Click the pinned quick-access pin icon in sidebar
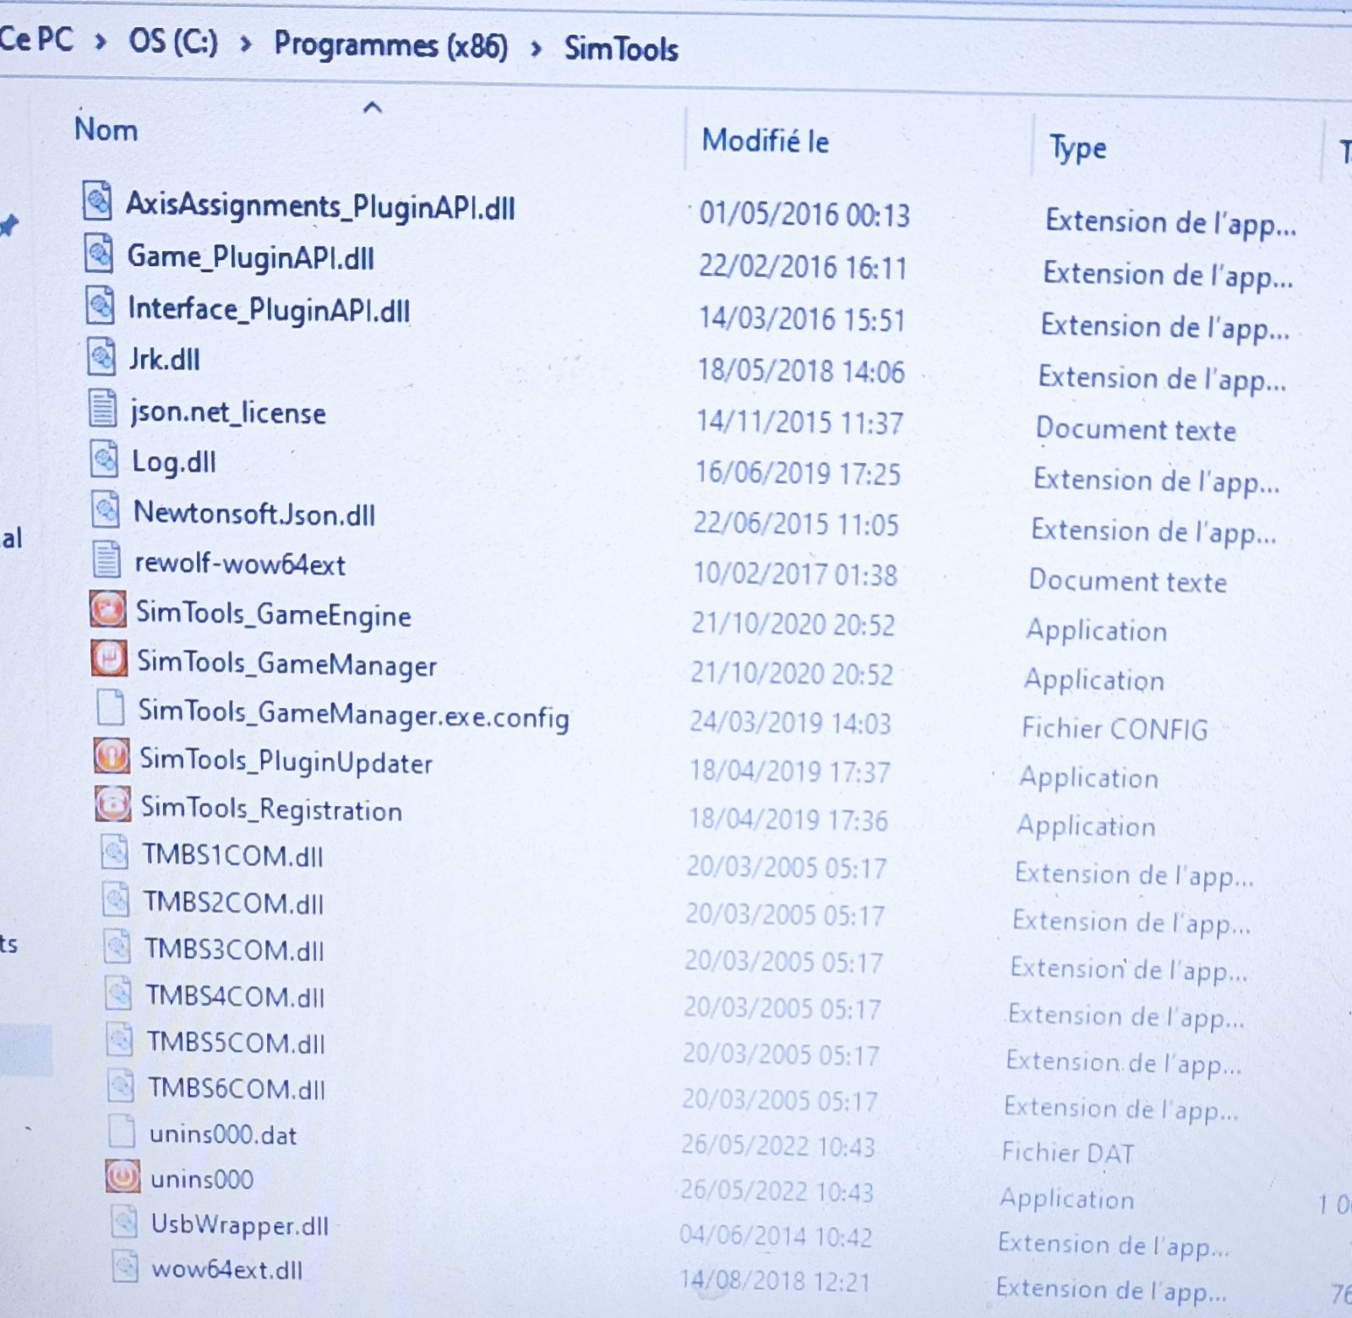 coord(8,226)
